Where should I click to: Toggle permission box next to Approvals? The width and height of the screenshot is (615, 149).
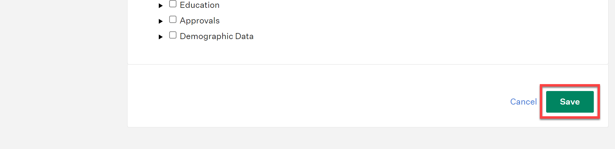coord(173,20)
